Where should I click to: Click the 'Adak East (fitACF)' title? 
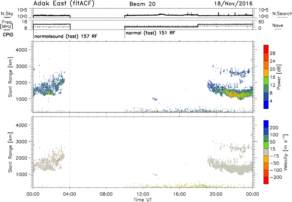click(64, 4)
